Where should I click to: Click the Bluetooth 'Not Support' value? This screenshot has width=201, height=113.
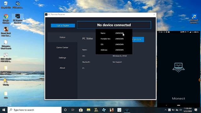[117, 62]
